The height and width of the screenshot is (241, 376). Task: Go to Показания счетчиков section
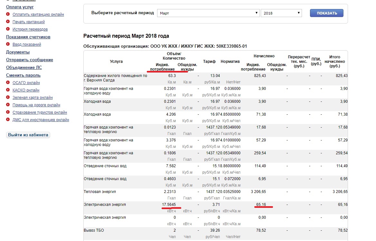[28, 37]
